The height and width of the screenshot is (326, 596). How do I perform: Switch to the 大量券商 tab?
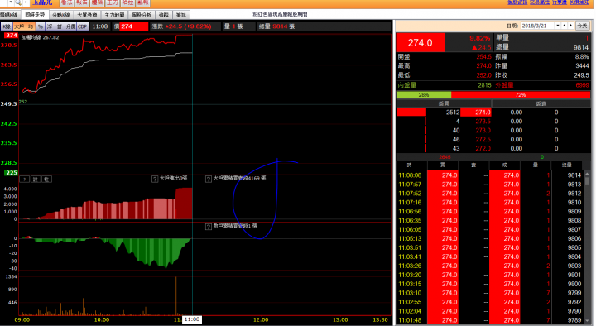tap(87, 15)
